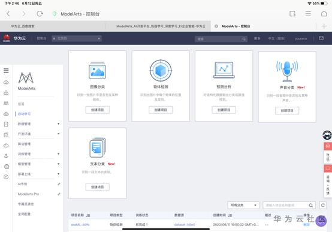This screenshot has width=332, height=232.
Task: Open the 所有分类 filter dropdown
Action: click(243, 205)
